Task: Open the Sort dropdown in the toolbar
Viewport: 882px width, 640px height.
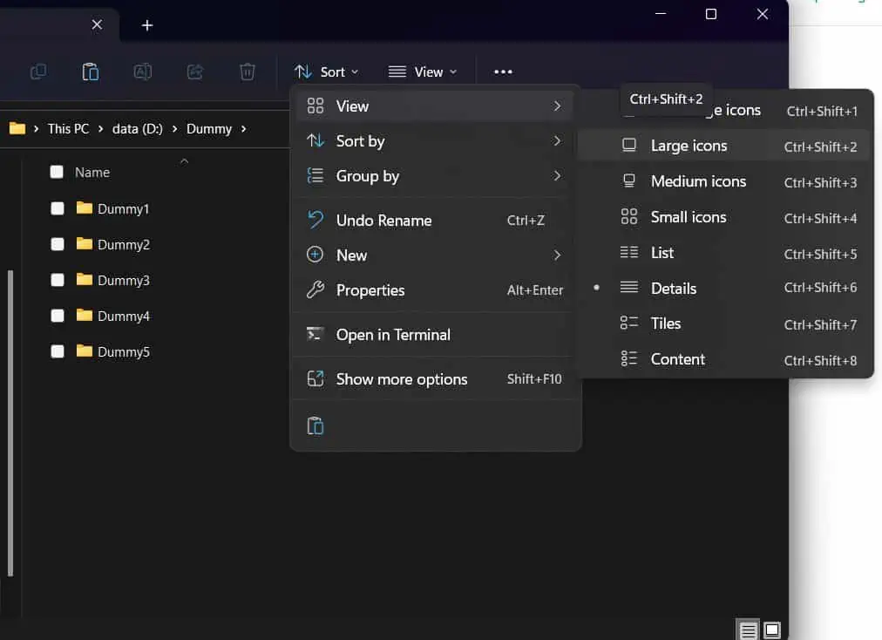Action: 327,71
